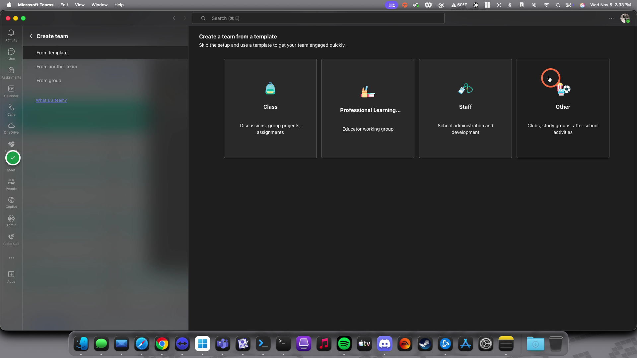The width and height of the screenshot is (637, 358).
Task: Select the From group option
Action: (x=105, y=81)
